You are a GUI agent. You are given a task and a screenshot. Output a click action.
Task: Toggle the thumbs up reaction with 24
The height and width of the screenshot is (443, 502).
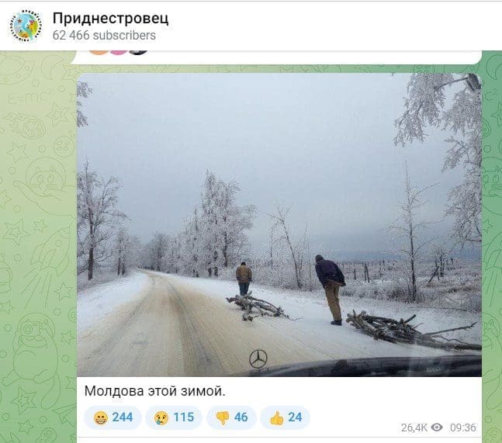pos(285,417)
